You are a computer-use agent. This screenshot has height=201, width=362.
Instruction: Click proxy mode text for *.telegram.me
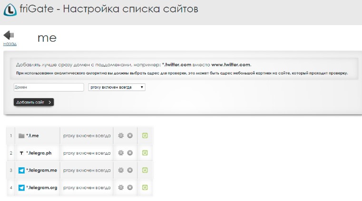(87, 170)
